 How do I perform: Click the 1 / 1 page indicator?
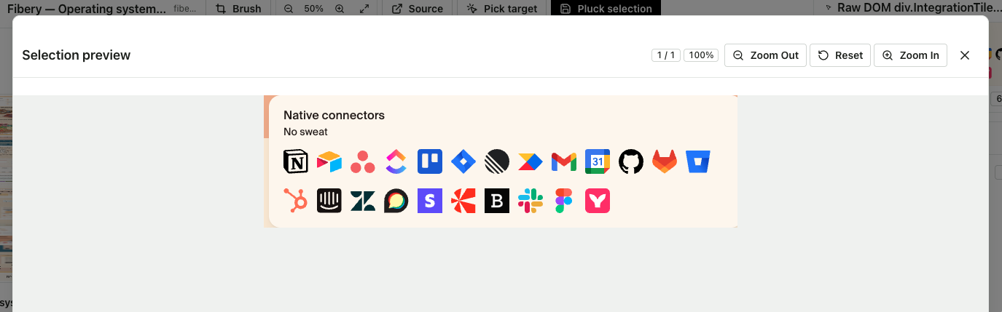coord(666,55)
